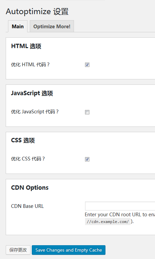Enable the optimize JavaScript code checkbox

point(87,112)
